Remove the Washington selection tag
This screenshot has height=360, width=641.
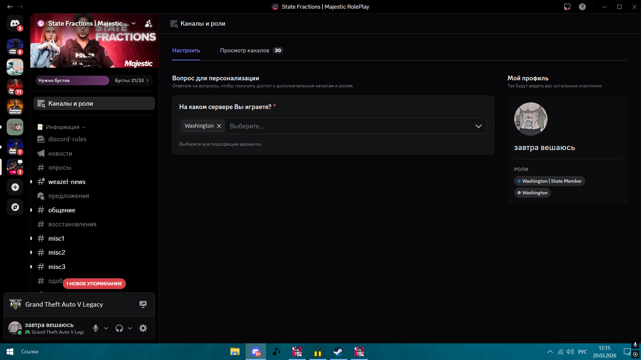point(219,126)
